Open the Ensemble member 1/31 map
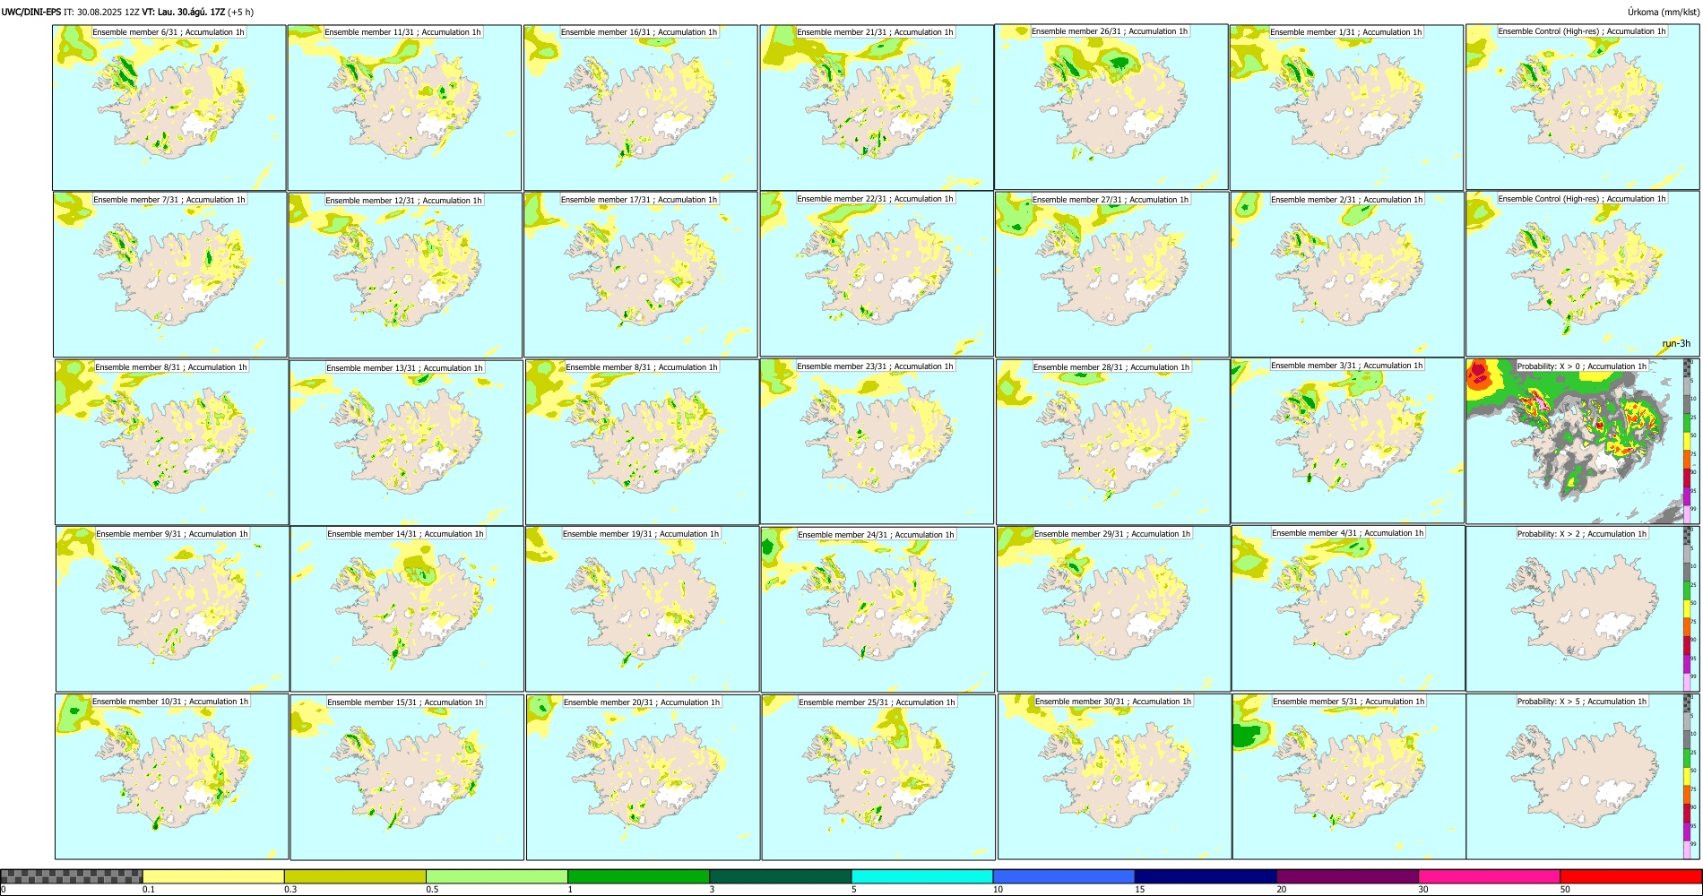Image resolution: width=1703 pixels, height=896 pixels. pyautogui.click(x=1346, y=107)
